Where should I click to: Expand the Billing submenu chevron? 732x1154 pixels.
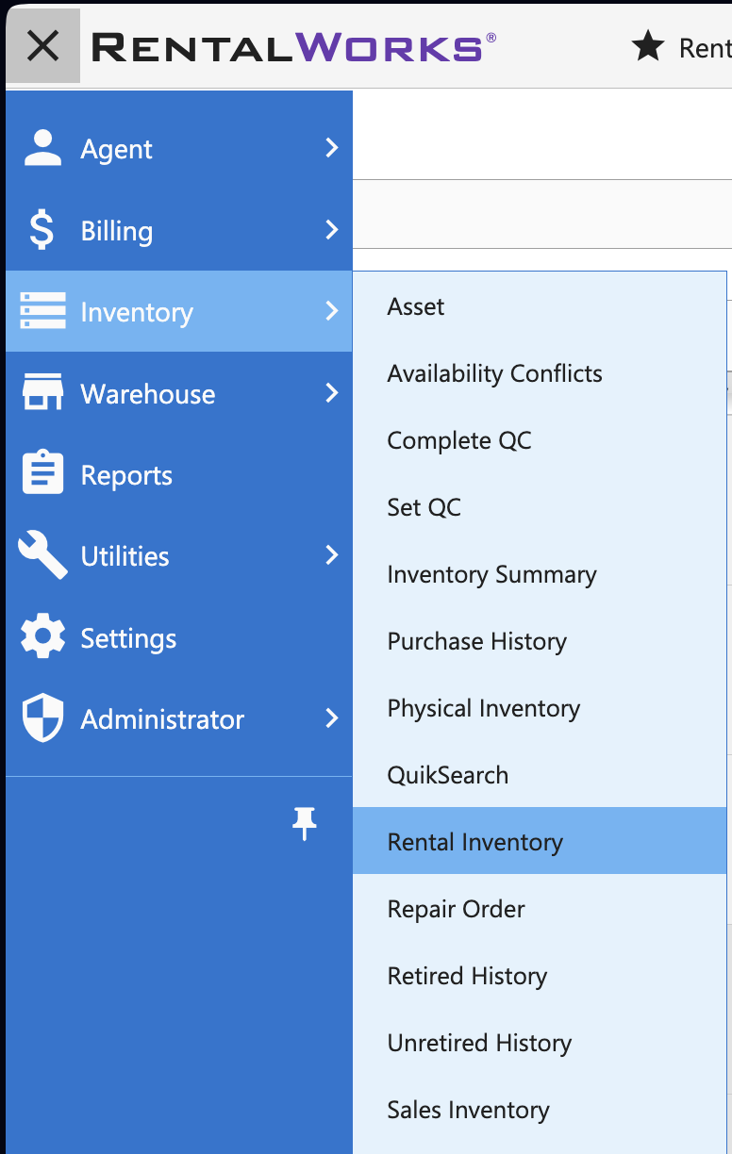[x=331, y=229]
